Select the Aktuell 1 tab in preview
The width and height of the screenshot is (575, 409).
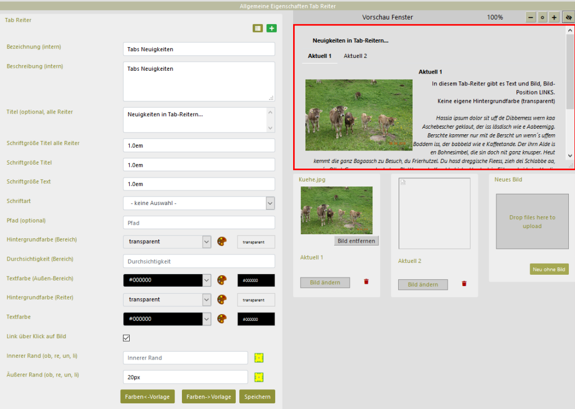320,56
